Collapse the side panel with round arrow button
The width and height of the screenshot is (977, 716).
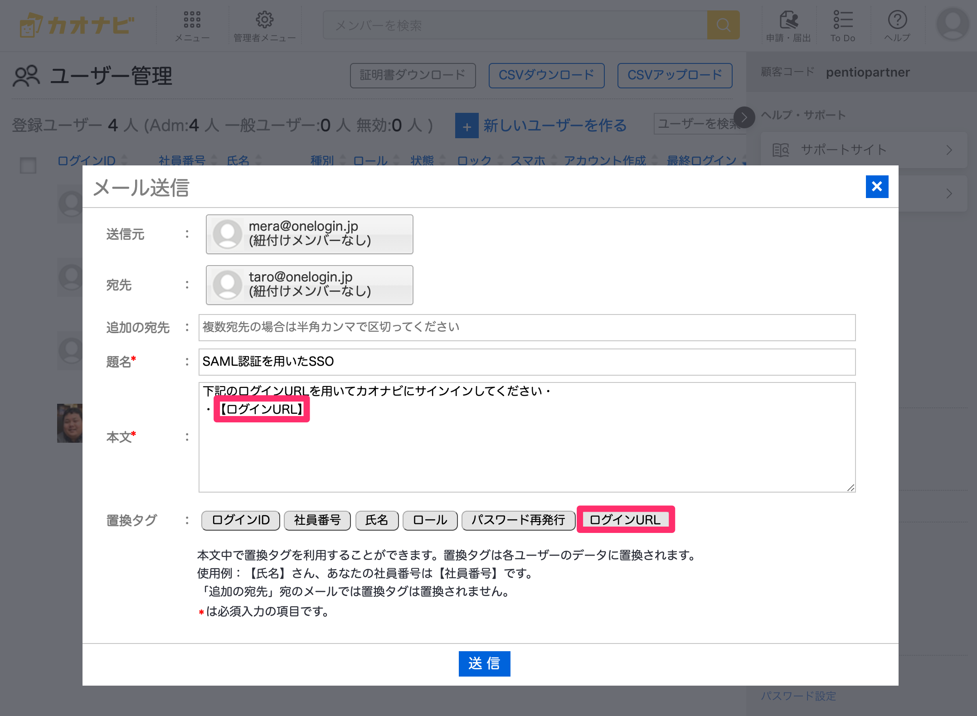tap(744, 117)
